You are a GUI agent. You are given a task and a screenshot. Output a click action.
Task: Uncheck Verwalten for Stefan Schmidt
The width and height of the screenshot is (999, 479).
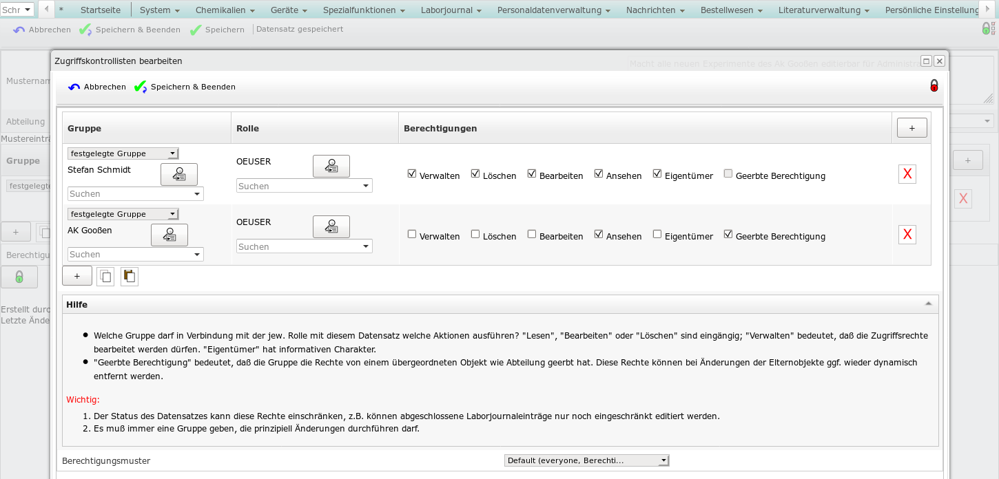tap(412, 174)
